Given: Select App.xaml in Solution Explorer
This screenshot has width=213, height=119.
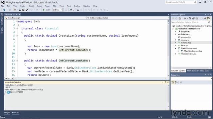Looking at the screenshot, I should coord(185,40).
